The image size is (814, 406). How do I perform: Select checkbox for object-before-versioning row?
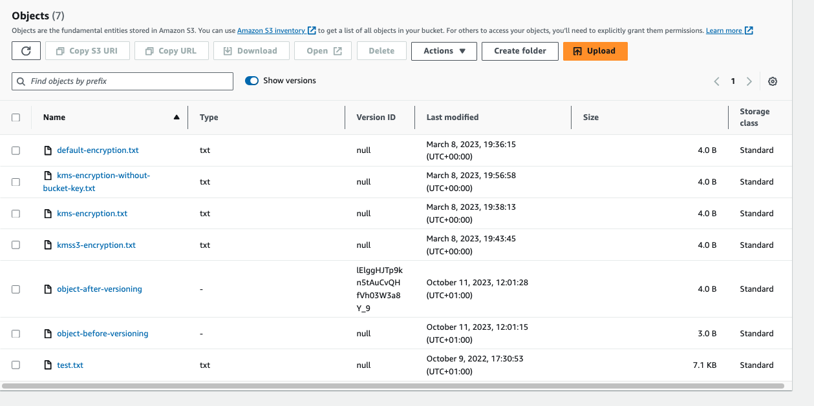[16, 334]
